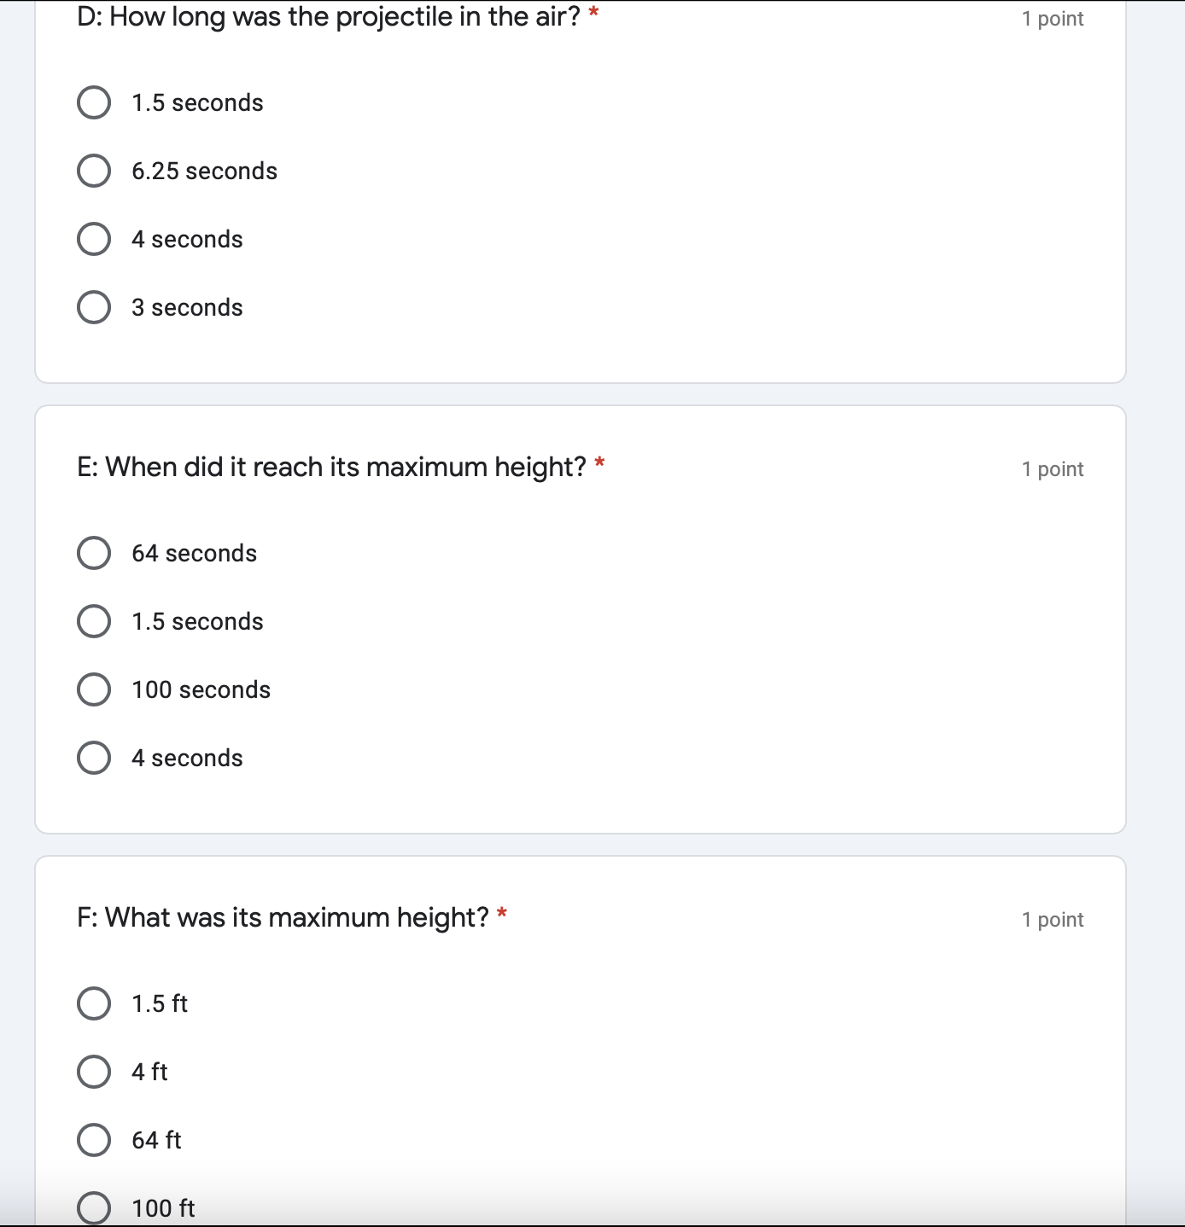
Task: Select 1.5 seconds for question D
Action: [x=94, y=102]
